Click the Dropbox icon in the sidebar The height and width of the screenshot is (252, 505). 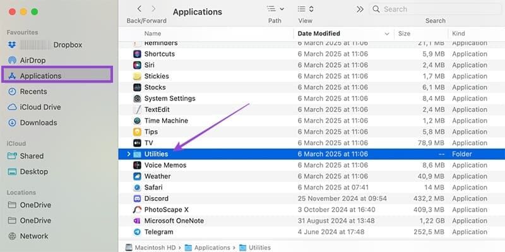12,45
